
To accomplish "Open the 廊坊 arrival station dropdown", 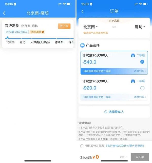I will tap(140, 27).
